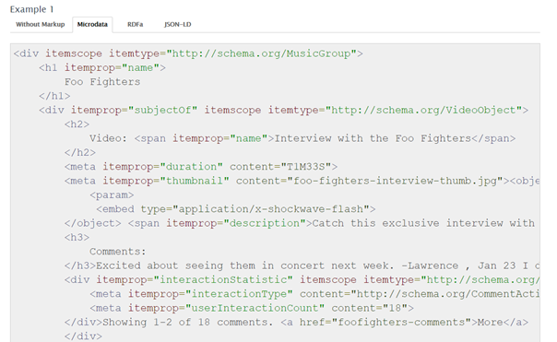Select the Microdata tab

(x=92, y=25)
